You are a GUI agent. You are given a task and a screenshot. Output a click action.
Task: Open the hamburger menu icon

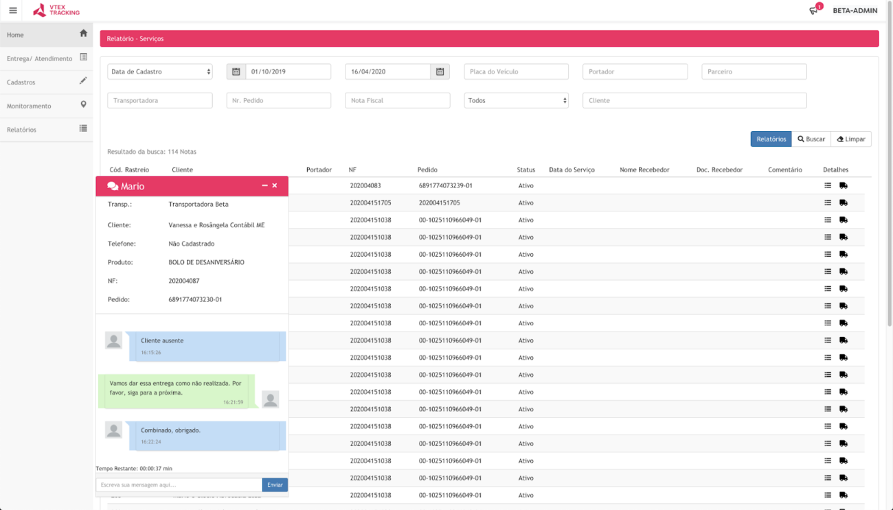pos(12,10)
